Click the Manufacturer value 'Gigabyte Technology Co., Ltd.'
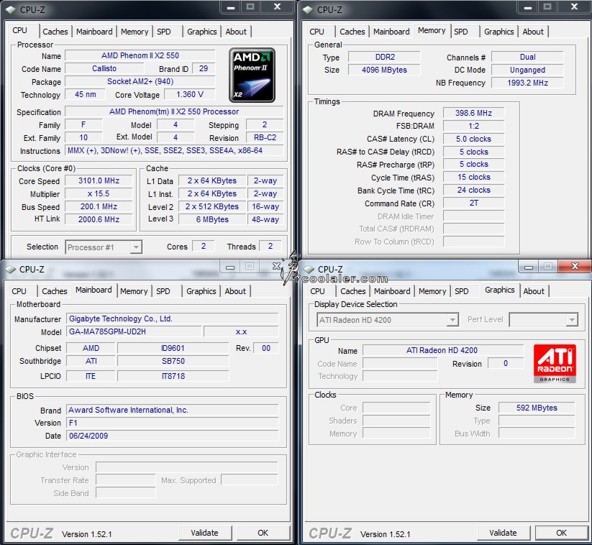The image size is (592, 545). point(172,319)
